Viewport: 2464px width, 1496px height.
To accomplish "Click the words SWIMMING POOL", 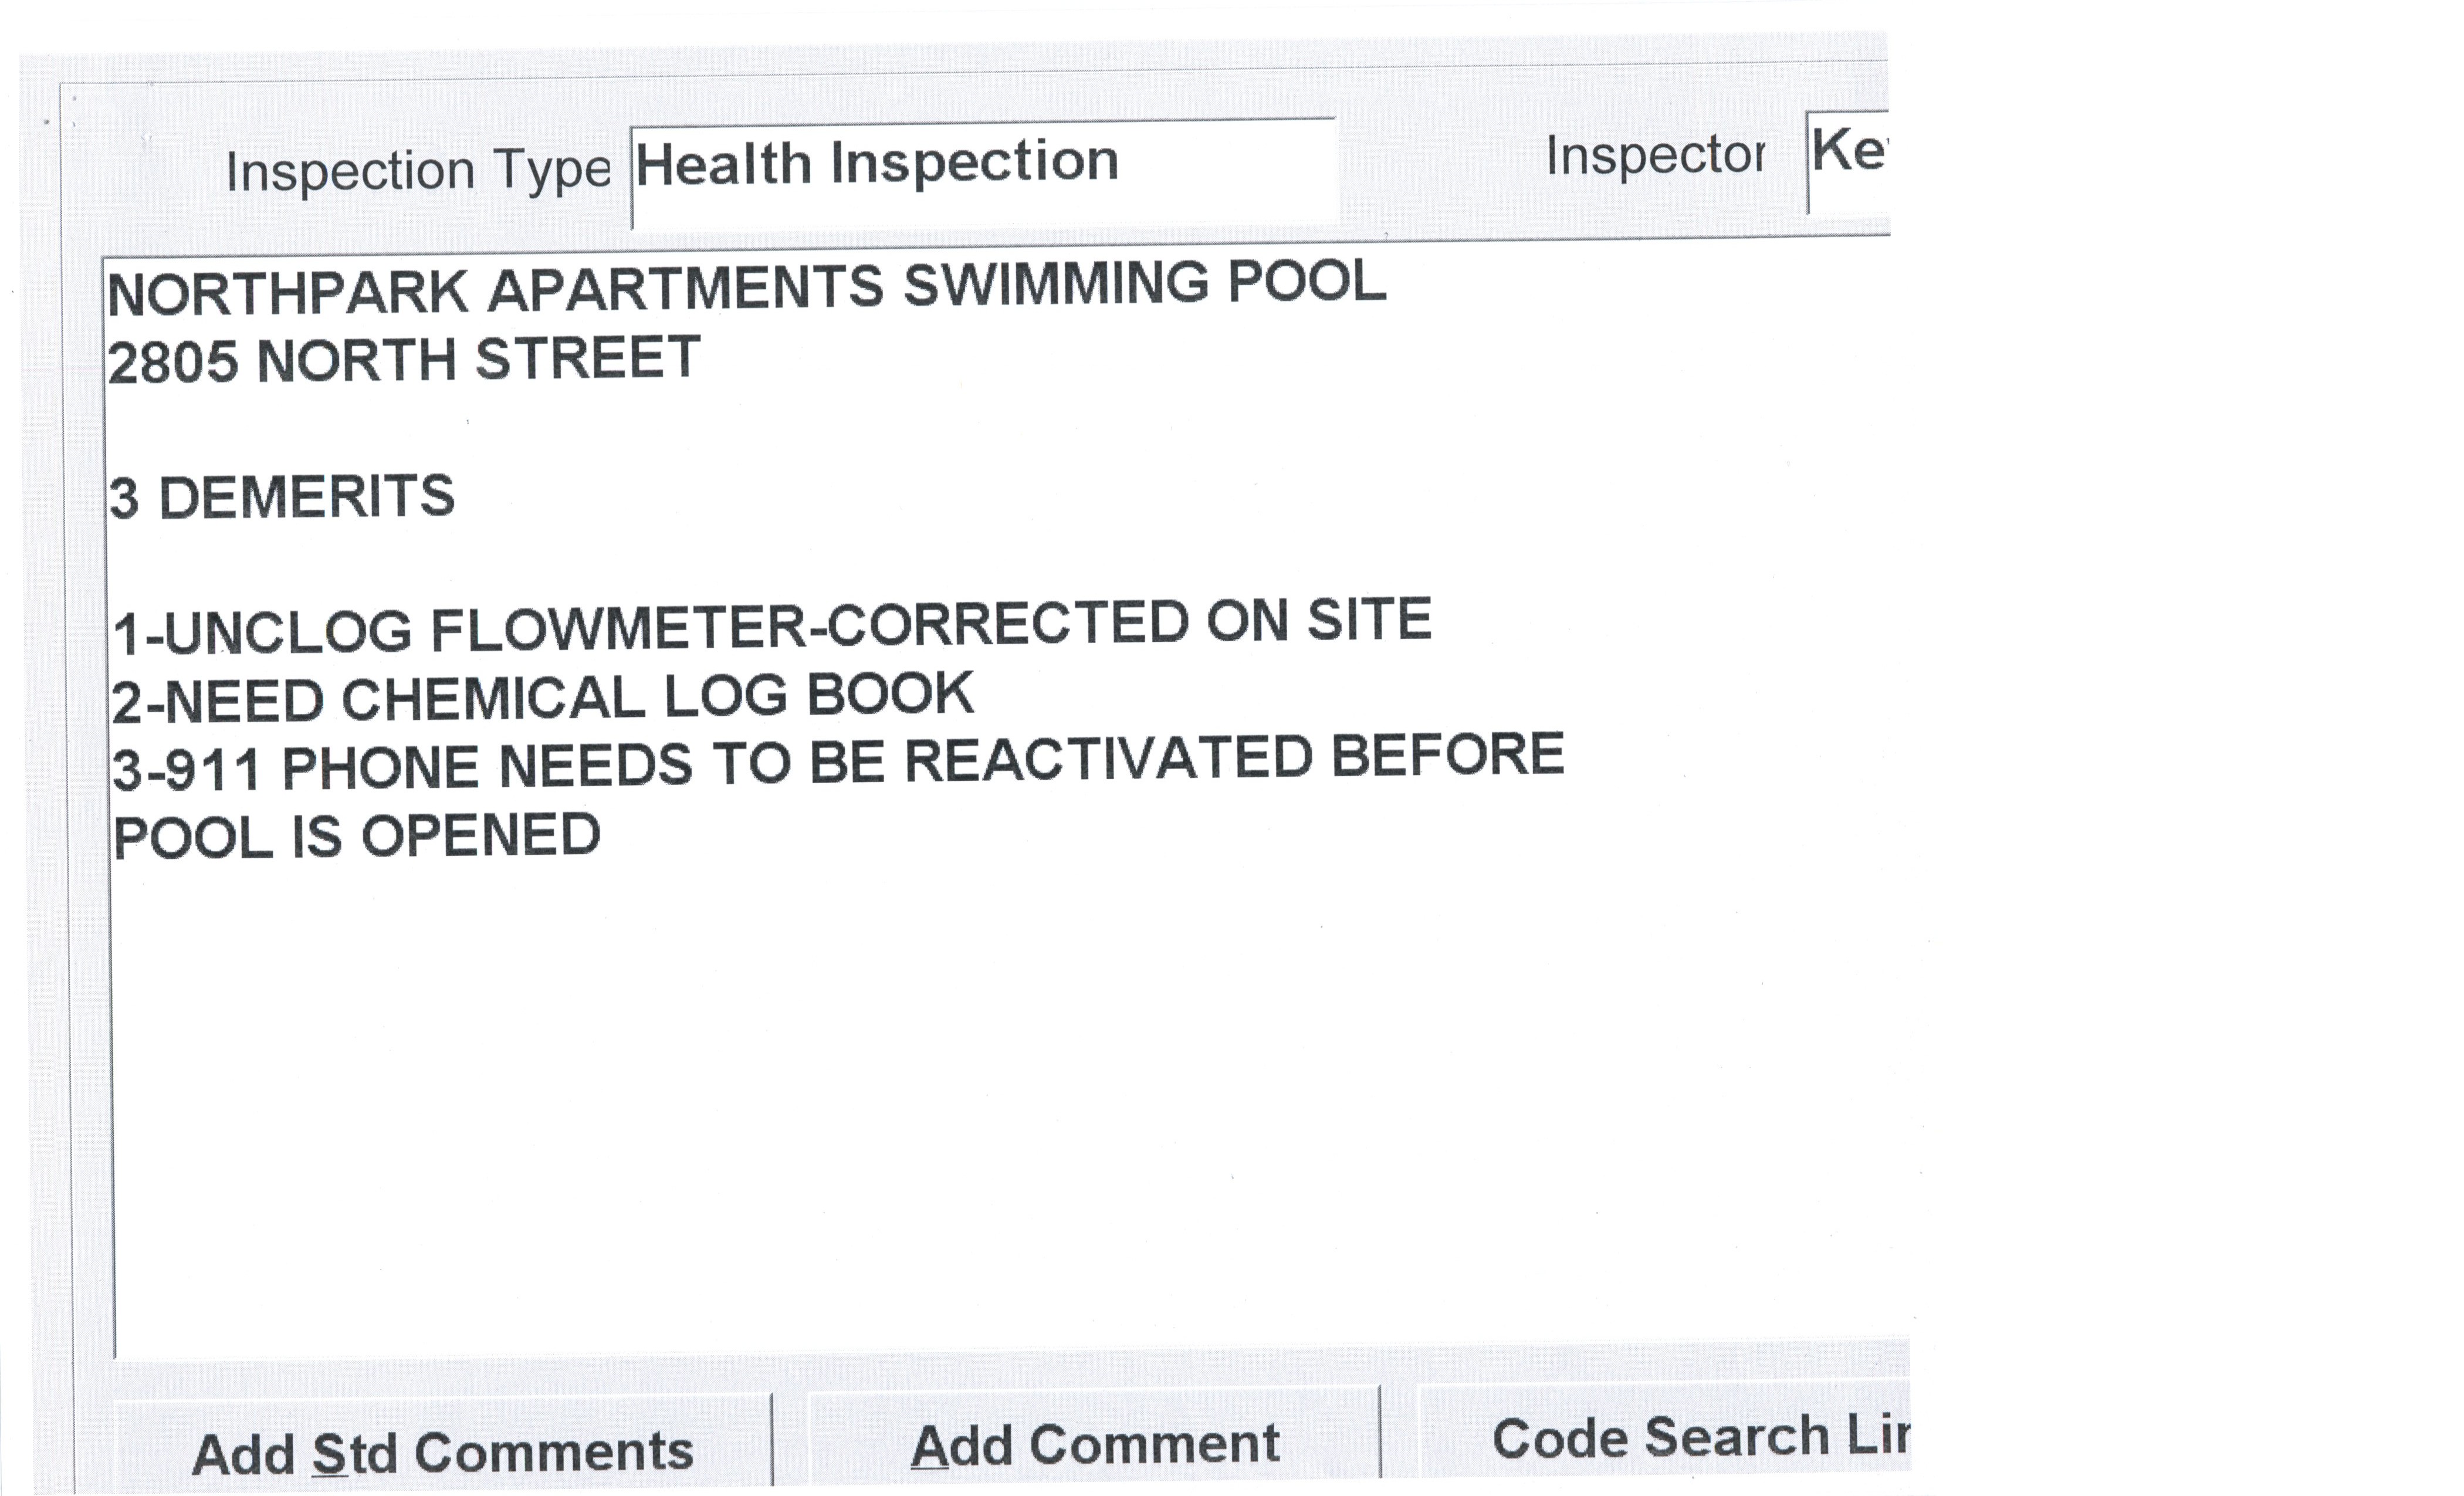I will point(1144,284).
